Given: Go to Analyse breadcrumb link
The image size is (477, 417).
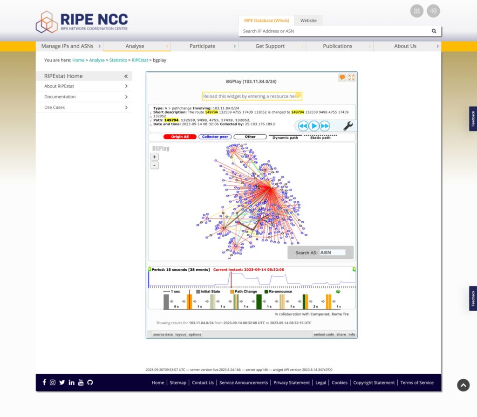Looking at the screenshot, I should (97, 60).
